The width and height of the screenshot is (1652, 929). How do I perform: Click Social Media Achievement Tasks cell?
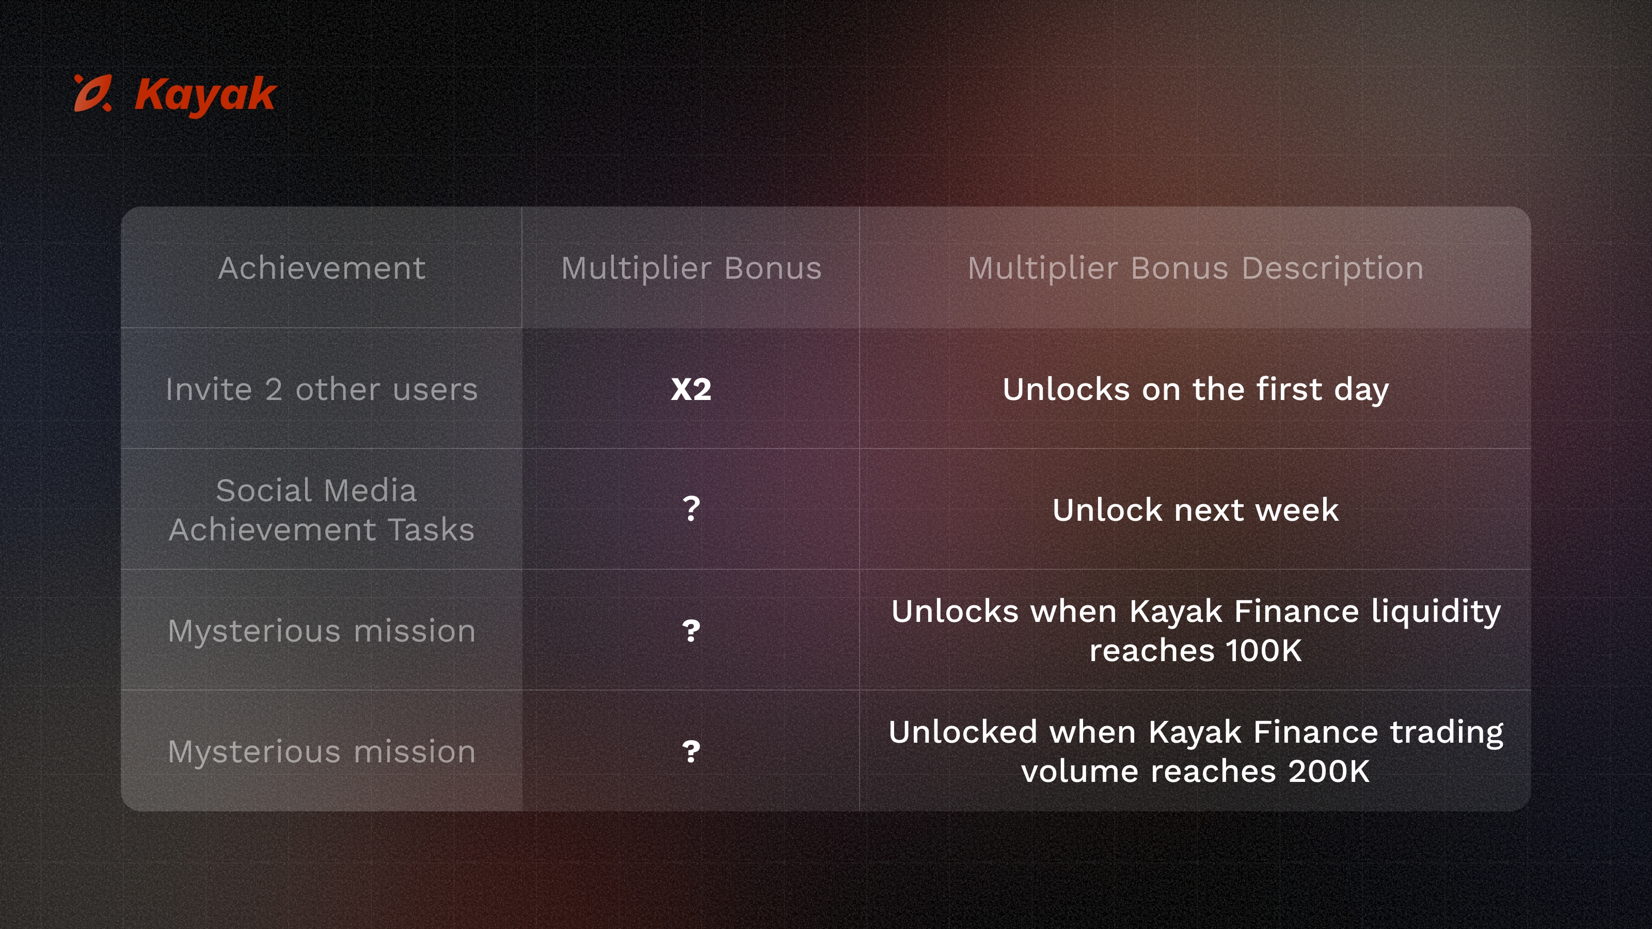click(x=321, y=510)
